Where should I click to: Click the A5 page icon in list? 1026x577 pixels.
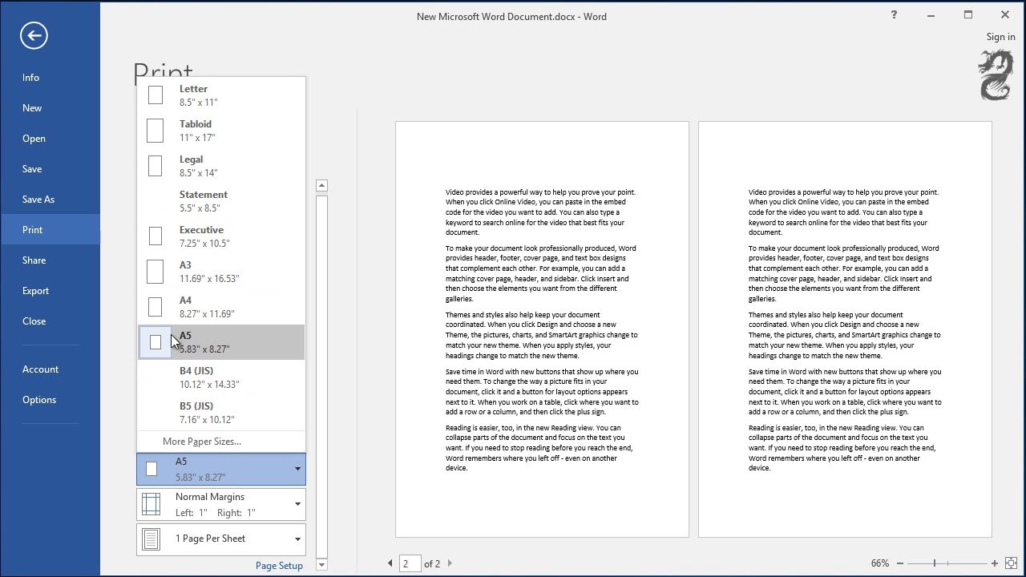[156, 342]
